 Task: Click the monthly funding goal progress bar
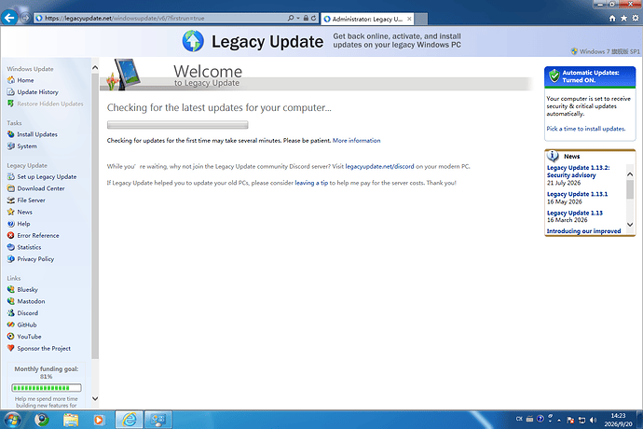[47, 388]
